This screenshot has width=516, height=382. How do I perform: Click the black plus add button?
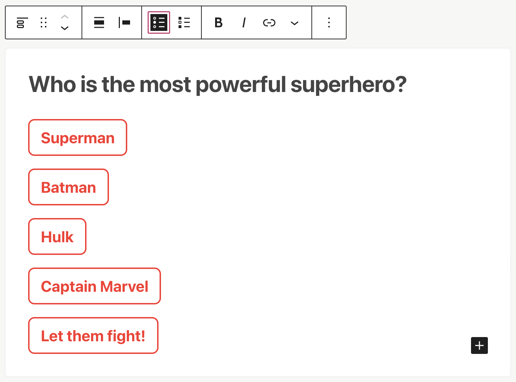click(479, 345)
